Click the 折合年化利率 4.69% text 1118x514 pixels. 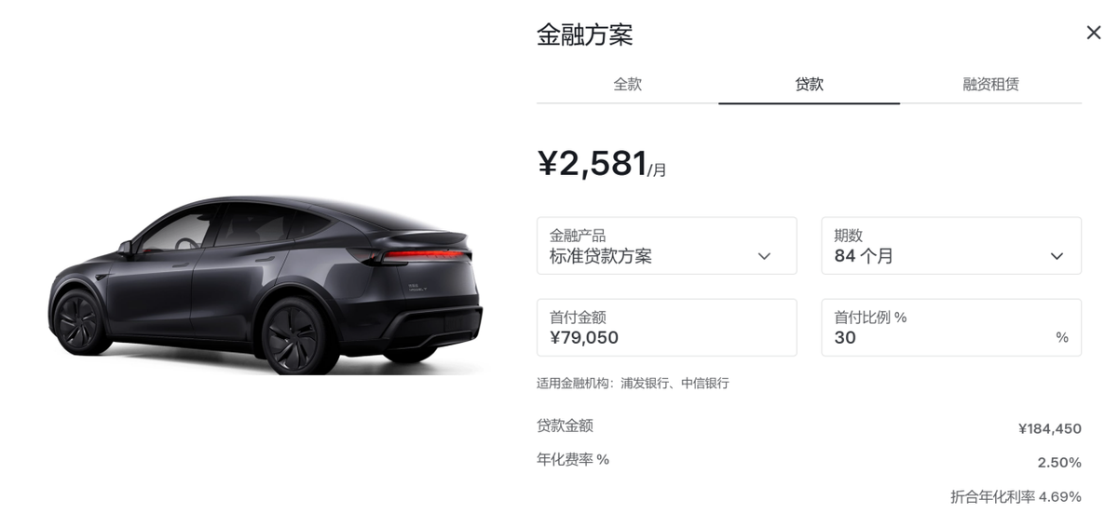coord(1016,496)
